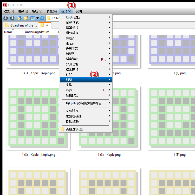Expand the 清單檢視 submenu
This screenshot has width=195, height=195.
pos(86,28)
